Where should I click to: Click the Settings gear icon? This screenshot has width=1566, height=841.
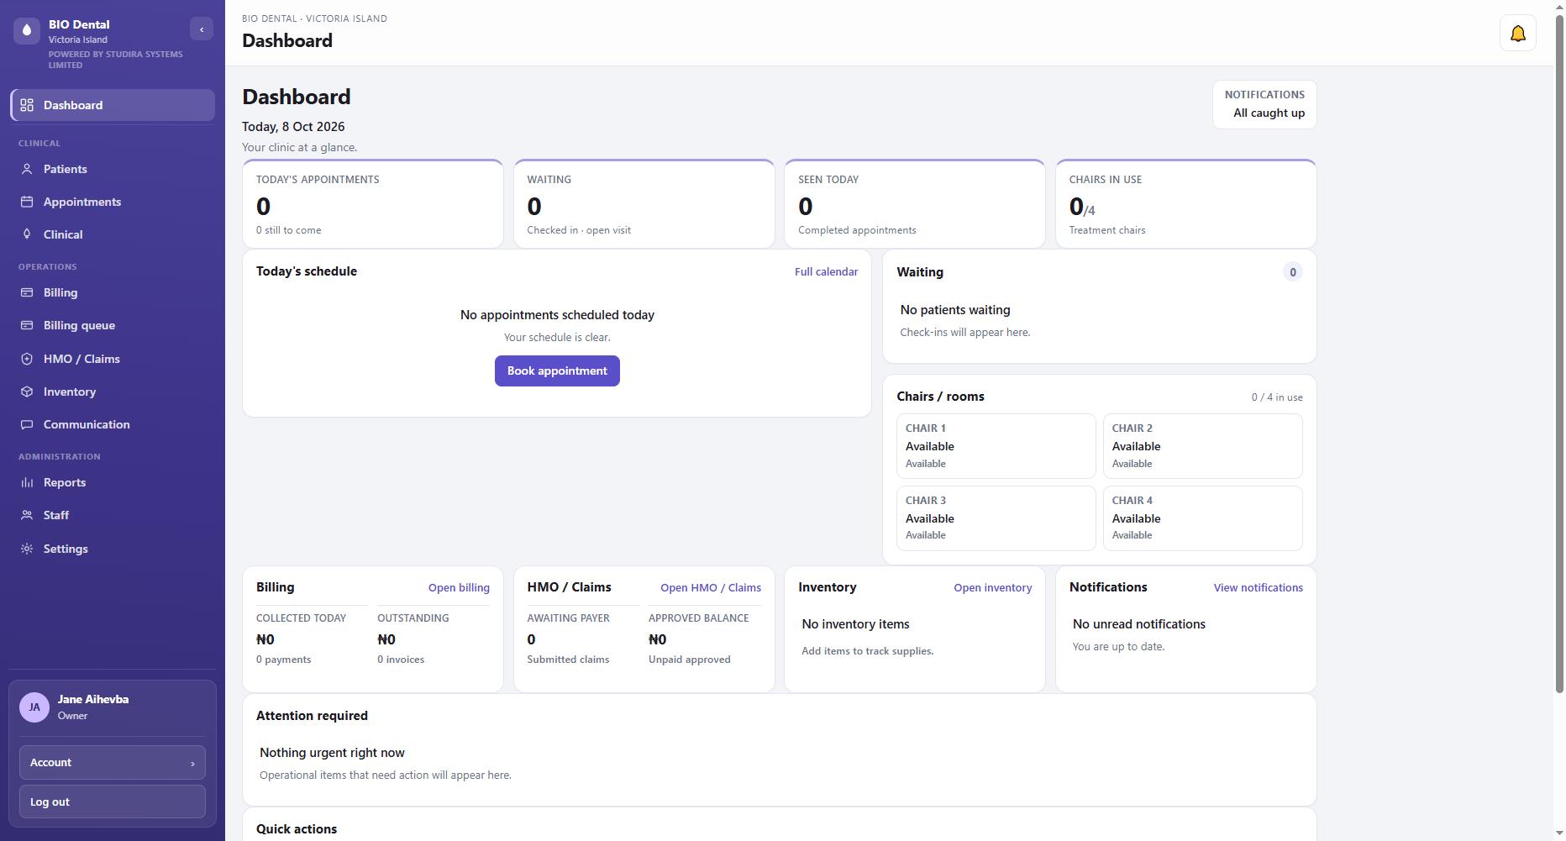tap(27, 549)
